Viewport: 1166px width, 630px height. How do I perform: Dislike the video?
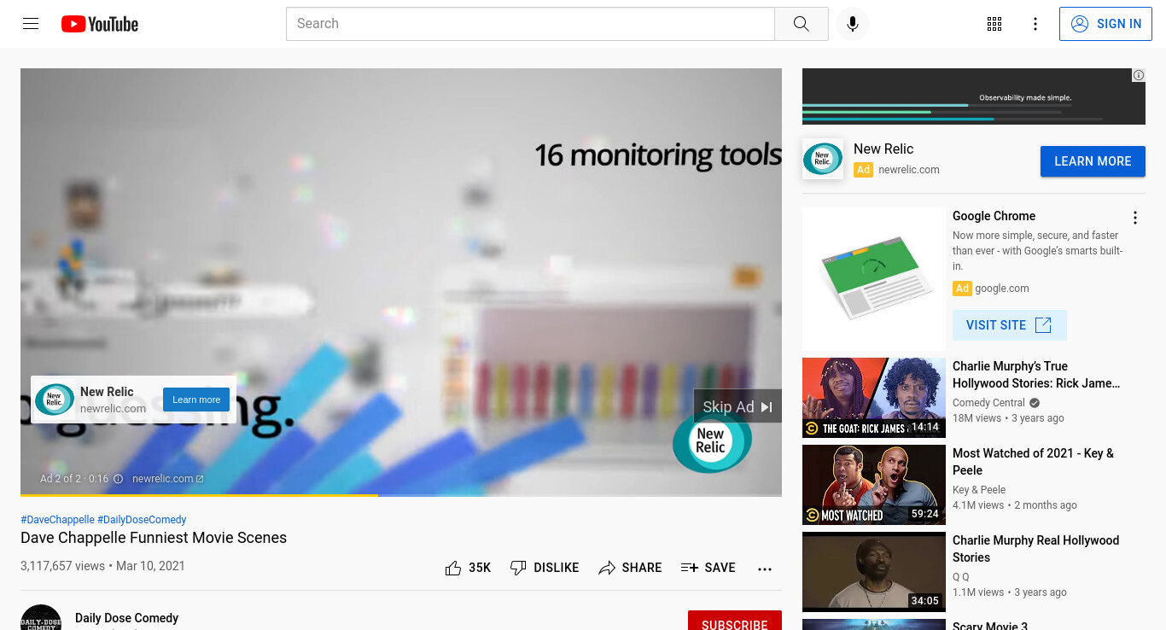(x=545, y=568)
